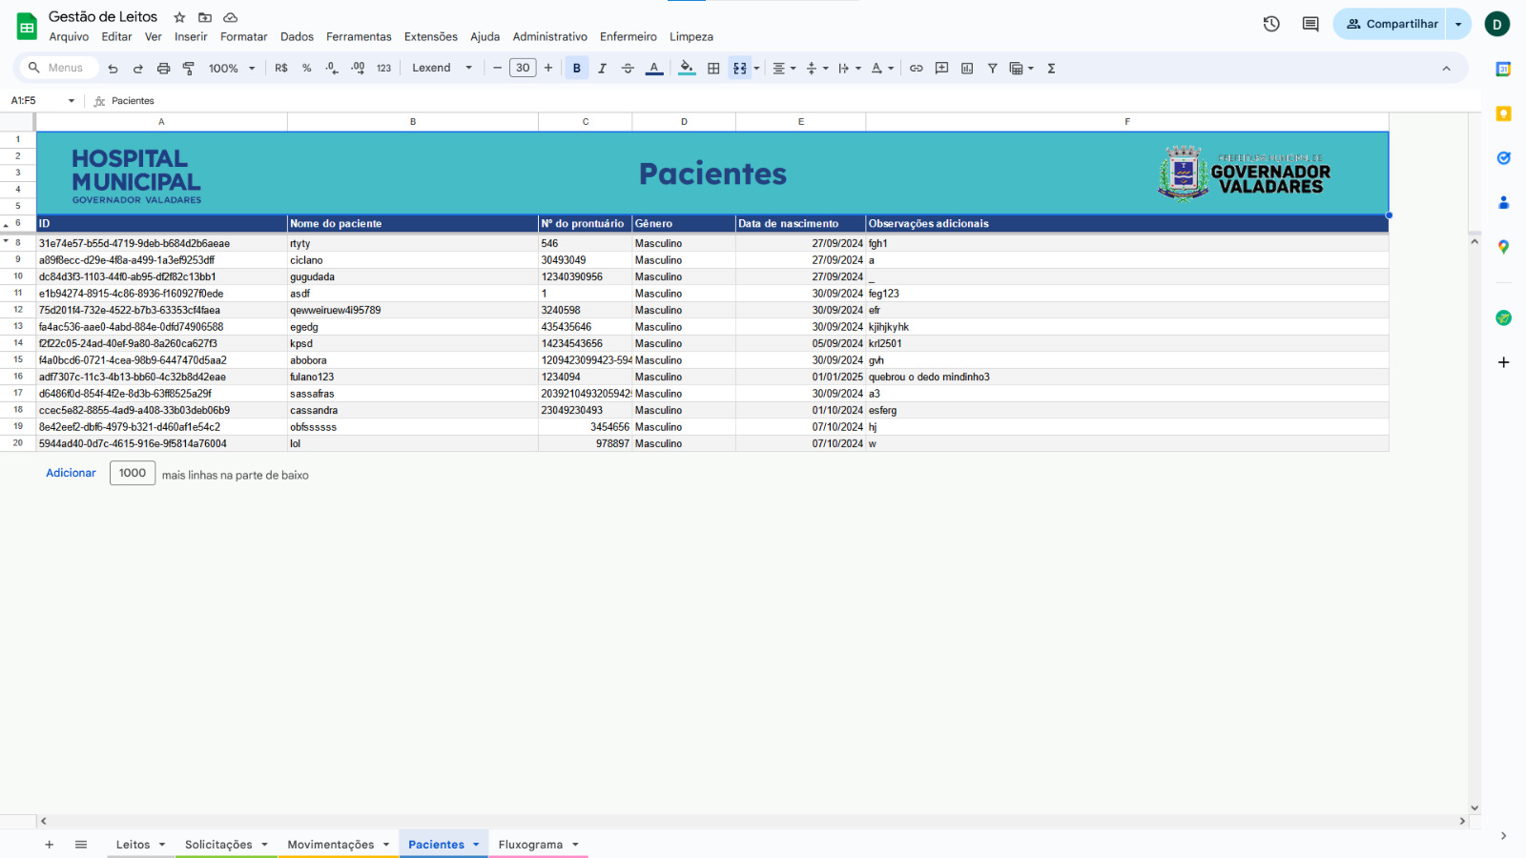The height and width of the screenshot is (858, 1526).
Task: Open the Formatar menu
Action: [243, 37]
